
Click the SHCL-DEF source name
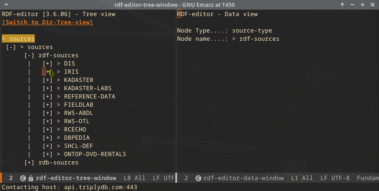click(x=78, y=146)
